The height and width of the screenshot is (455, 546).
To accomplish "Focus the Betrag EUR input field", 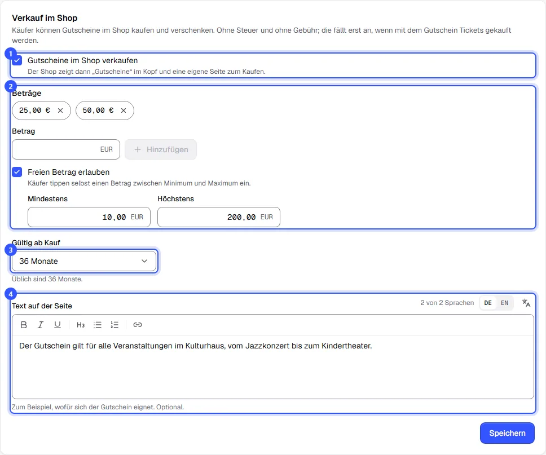I will (x=66, y=150).
